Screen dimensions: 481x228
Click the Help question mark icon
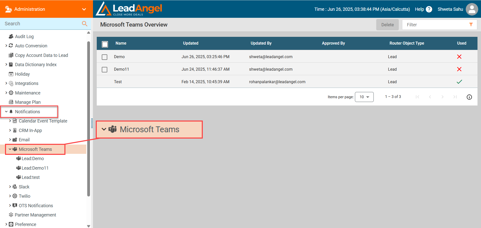point(429,9)
